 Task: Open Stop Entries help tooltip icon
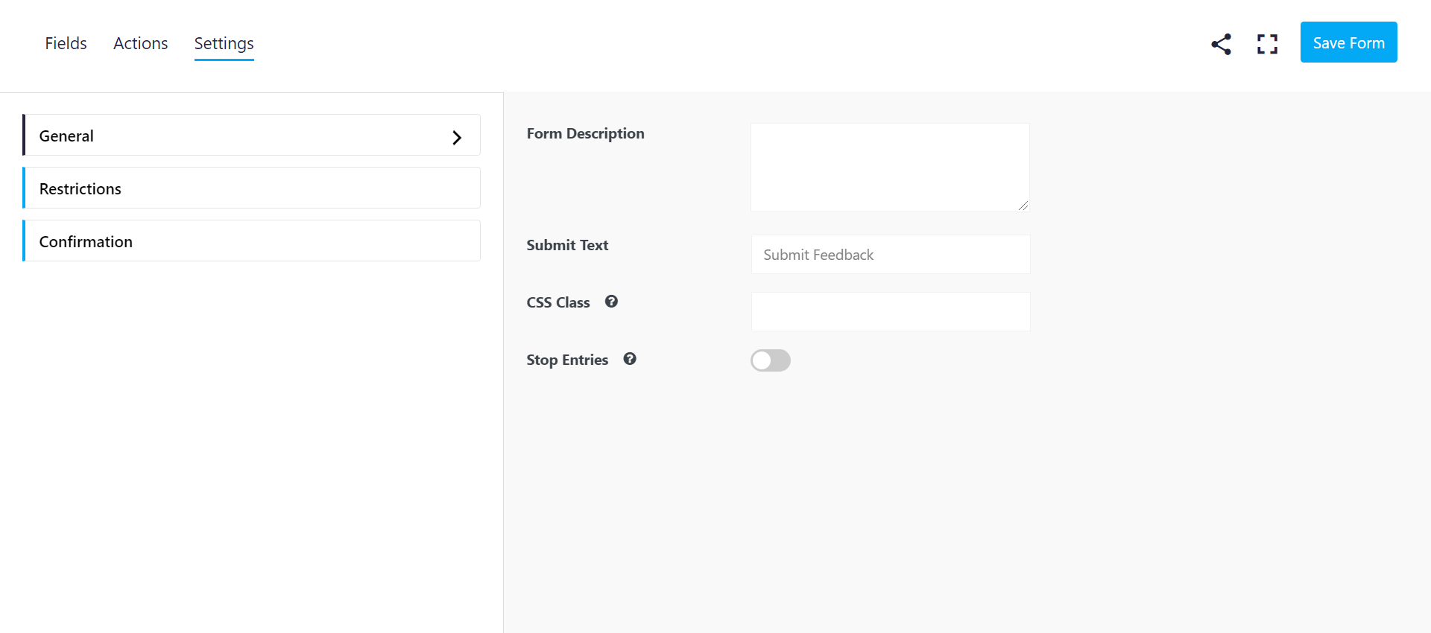(630, 359)
